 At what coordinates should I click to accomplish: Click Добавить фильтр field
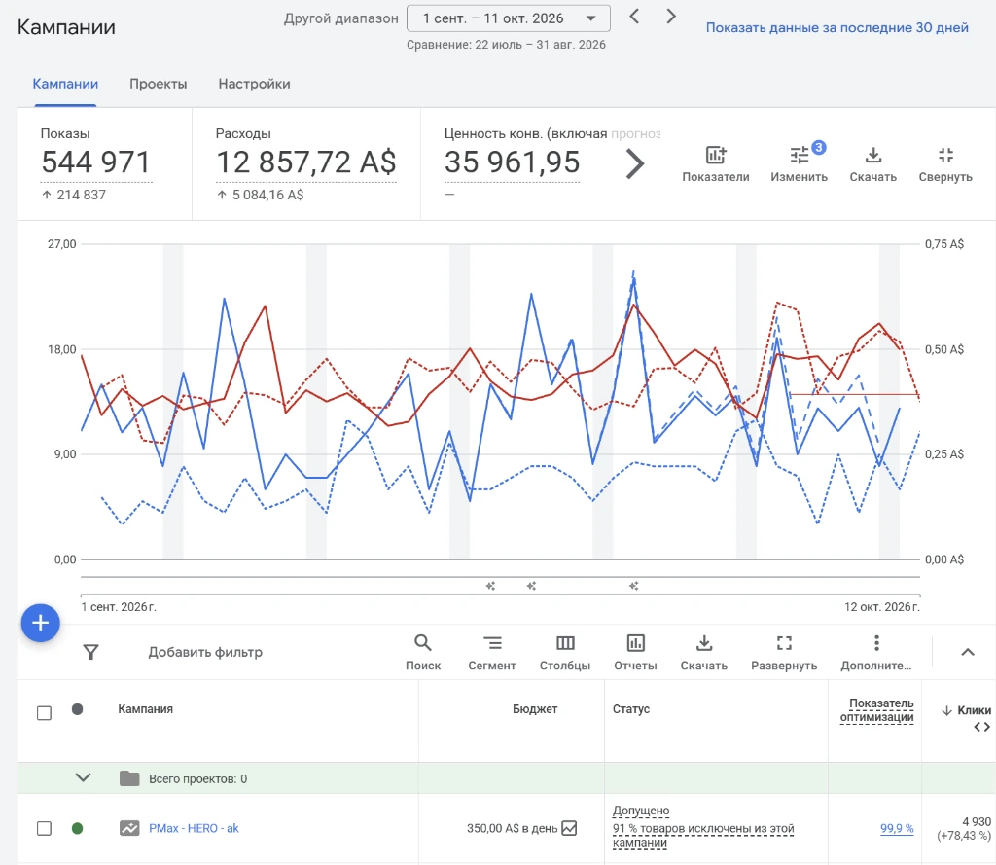pos(205,652)
